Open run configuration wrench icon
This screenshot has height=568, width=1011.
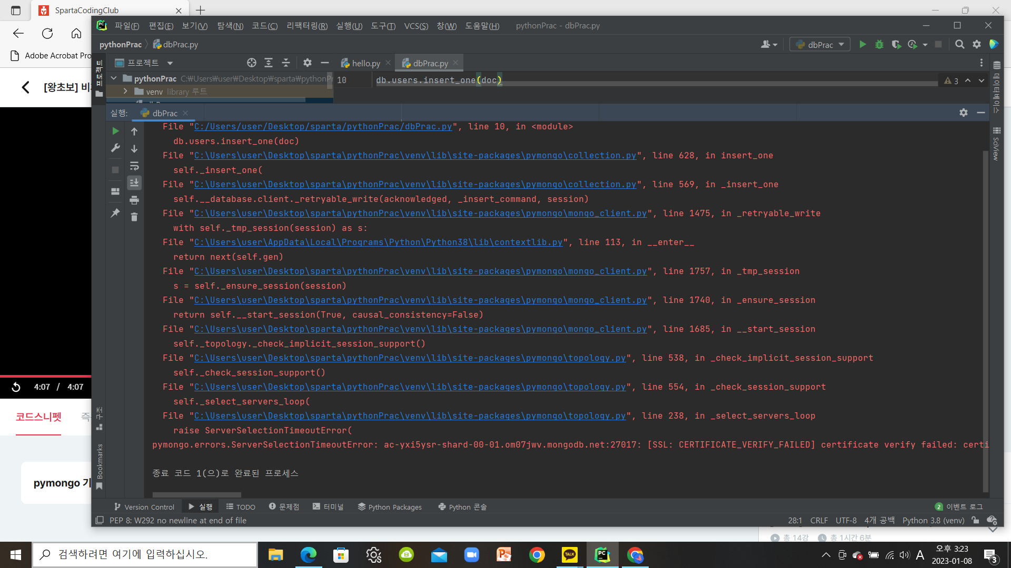(115, 148)
